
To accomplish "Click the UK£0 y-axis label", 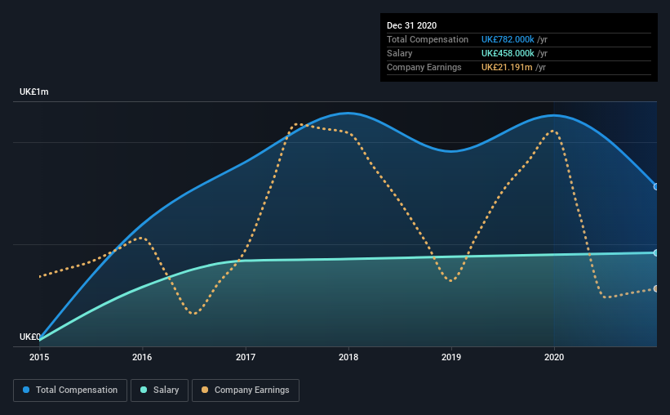I will point(30,337).
